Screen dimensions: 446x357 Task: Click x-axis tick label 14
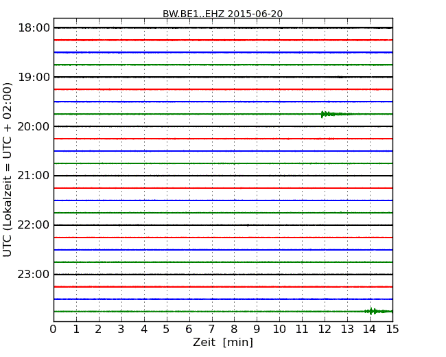pyautogui.click(x=370, y=329)
